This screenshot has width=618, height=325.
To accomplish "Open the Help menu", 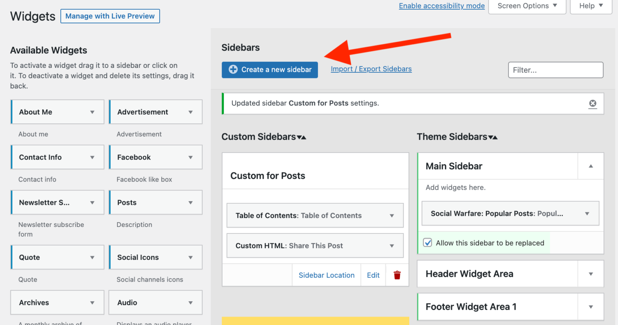I will click(590, 6).
